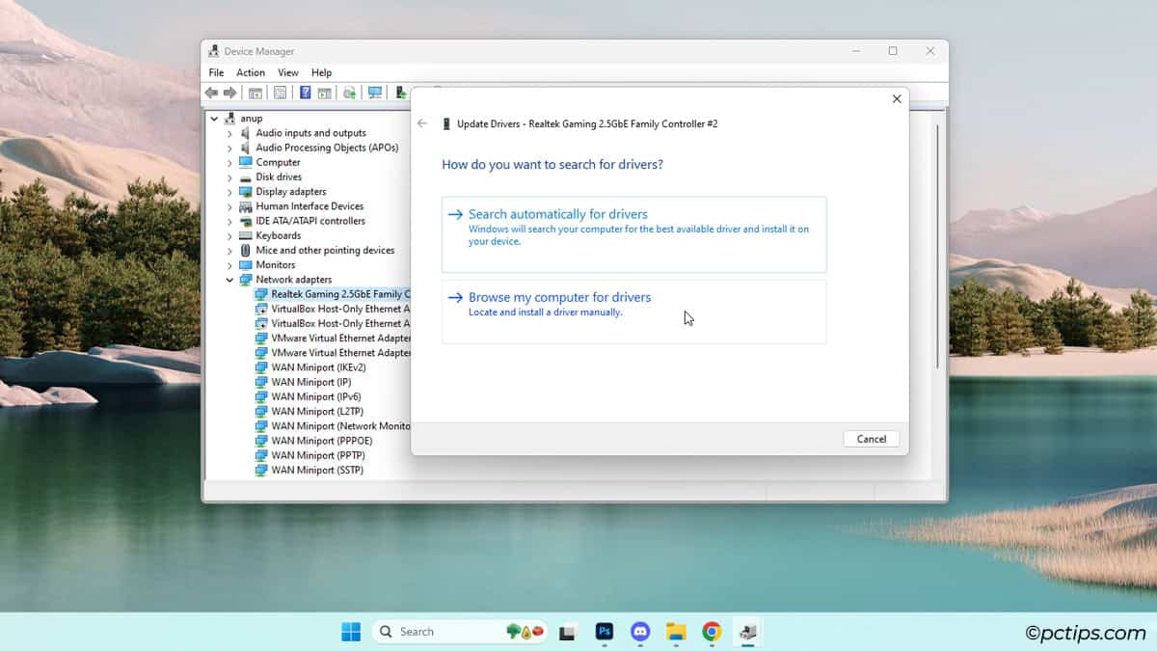The width and height of the screenshot is (1157, 651).
Task: Select WAN Miniport (IKEv2)
Action: [318, 367]
